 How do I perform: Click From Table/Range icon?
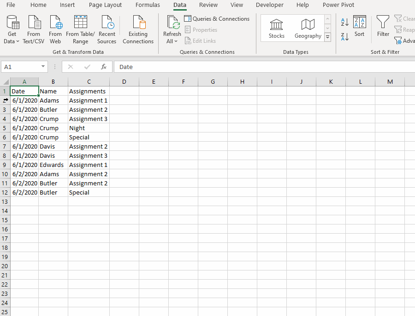click(80, 22)
